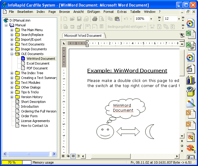Viewport: 198px width, 166px height.
Task: Open the Extras menu
Action: (122, 12)
